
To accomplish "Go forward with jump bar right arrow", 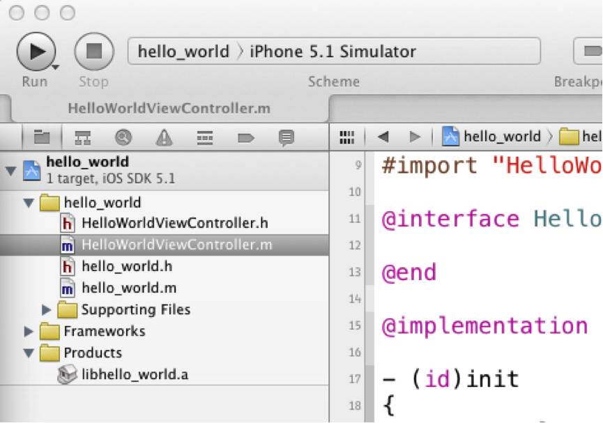I will pos(415,137).
